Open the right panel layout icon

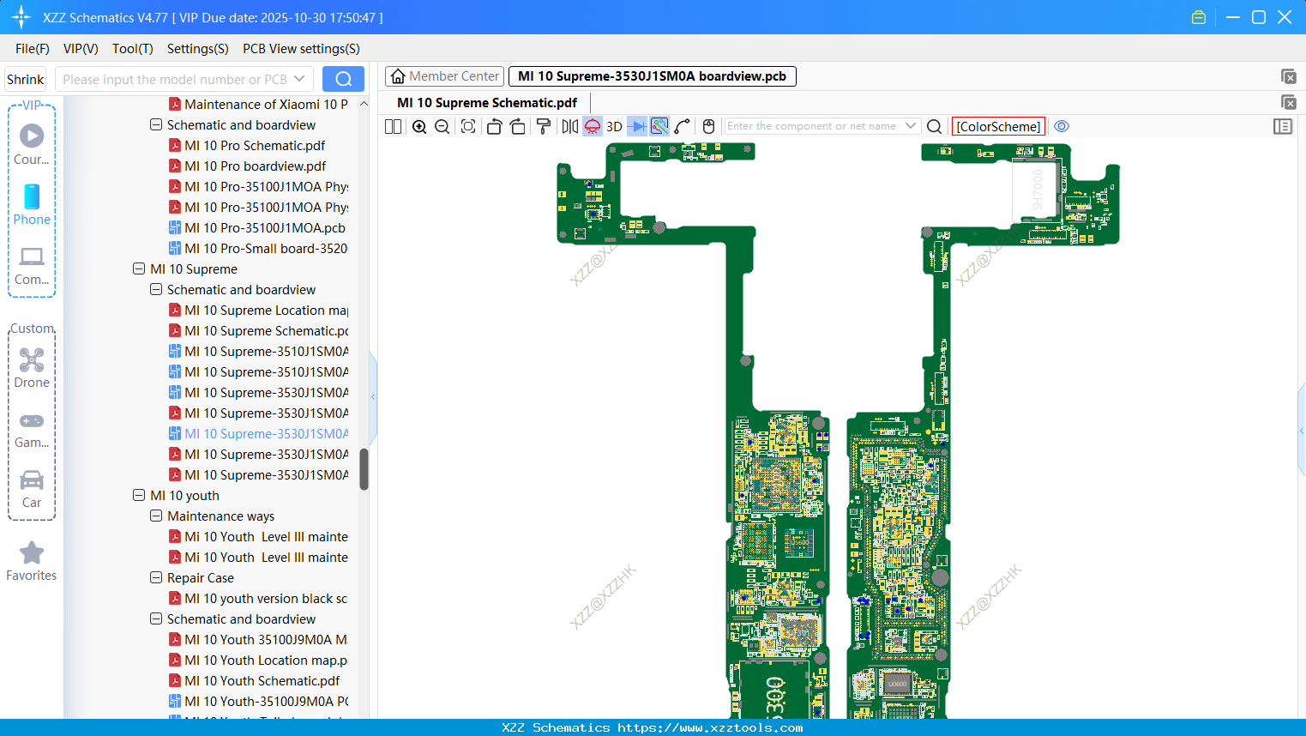click(x=1283, y=126)
